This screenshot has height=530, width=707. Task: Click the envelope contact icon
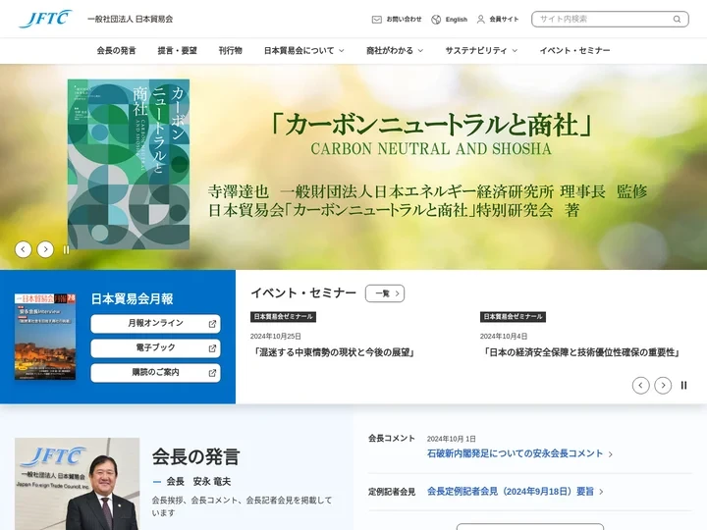tap(376, 20)
